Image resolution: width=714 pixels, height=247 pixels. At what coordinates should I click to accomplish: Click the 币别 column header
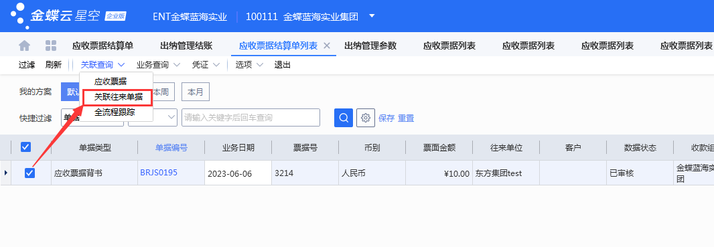372,147
